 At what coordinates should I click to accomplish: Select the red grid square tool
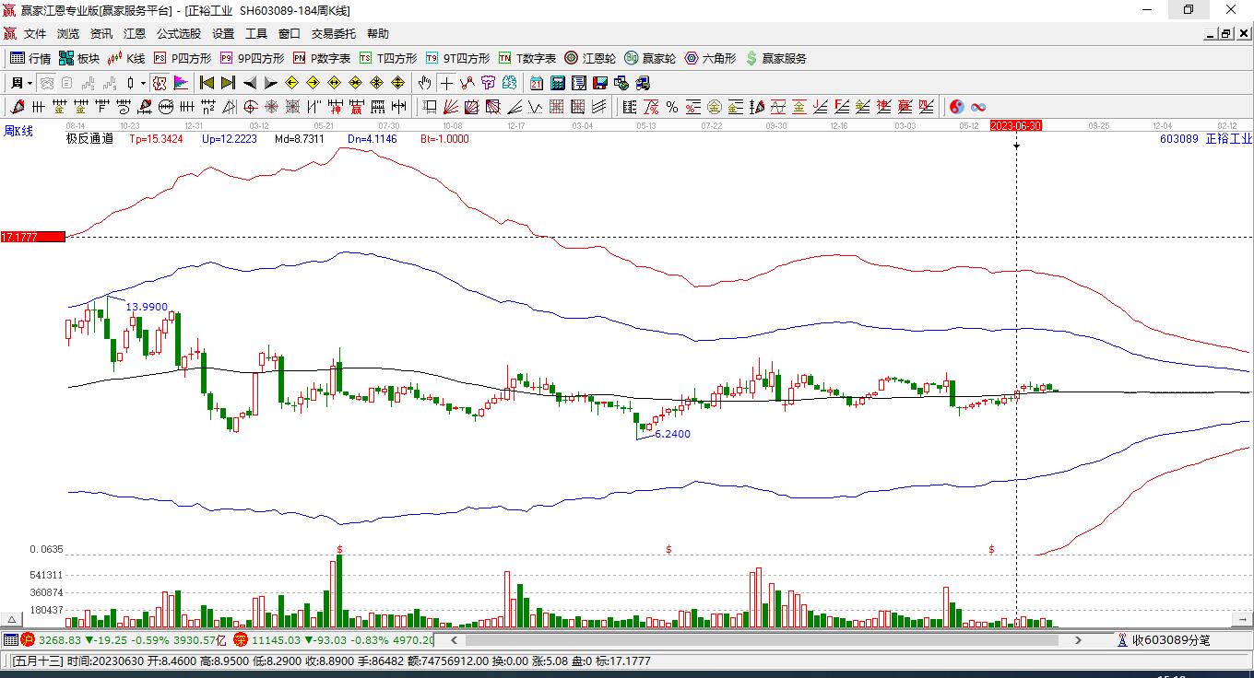point(556,107)
